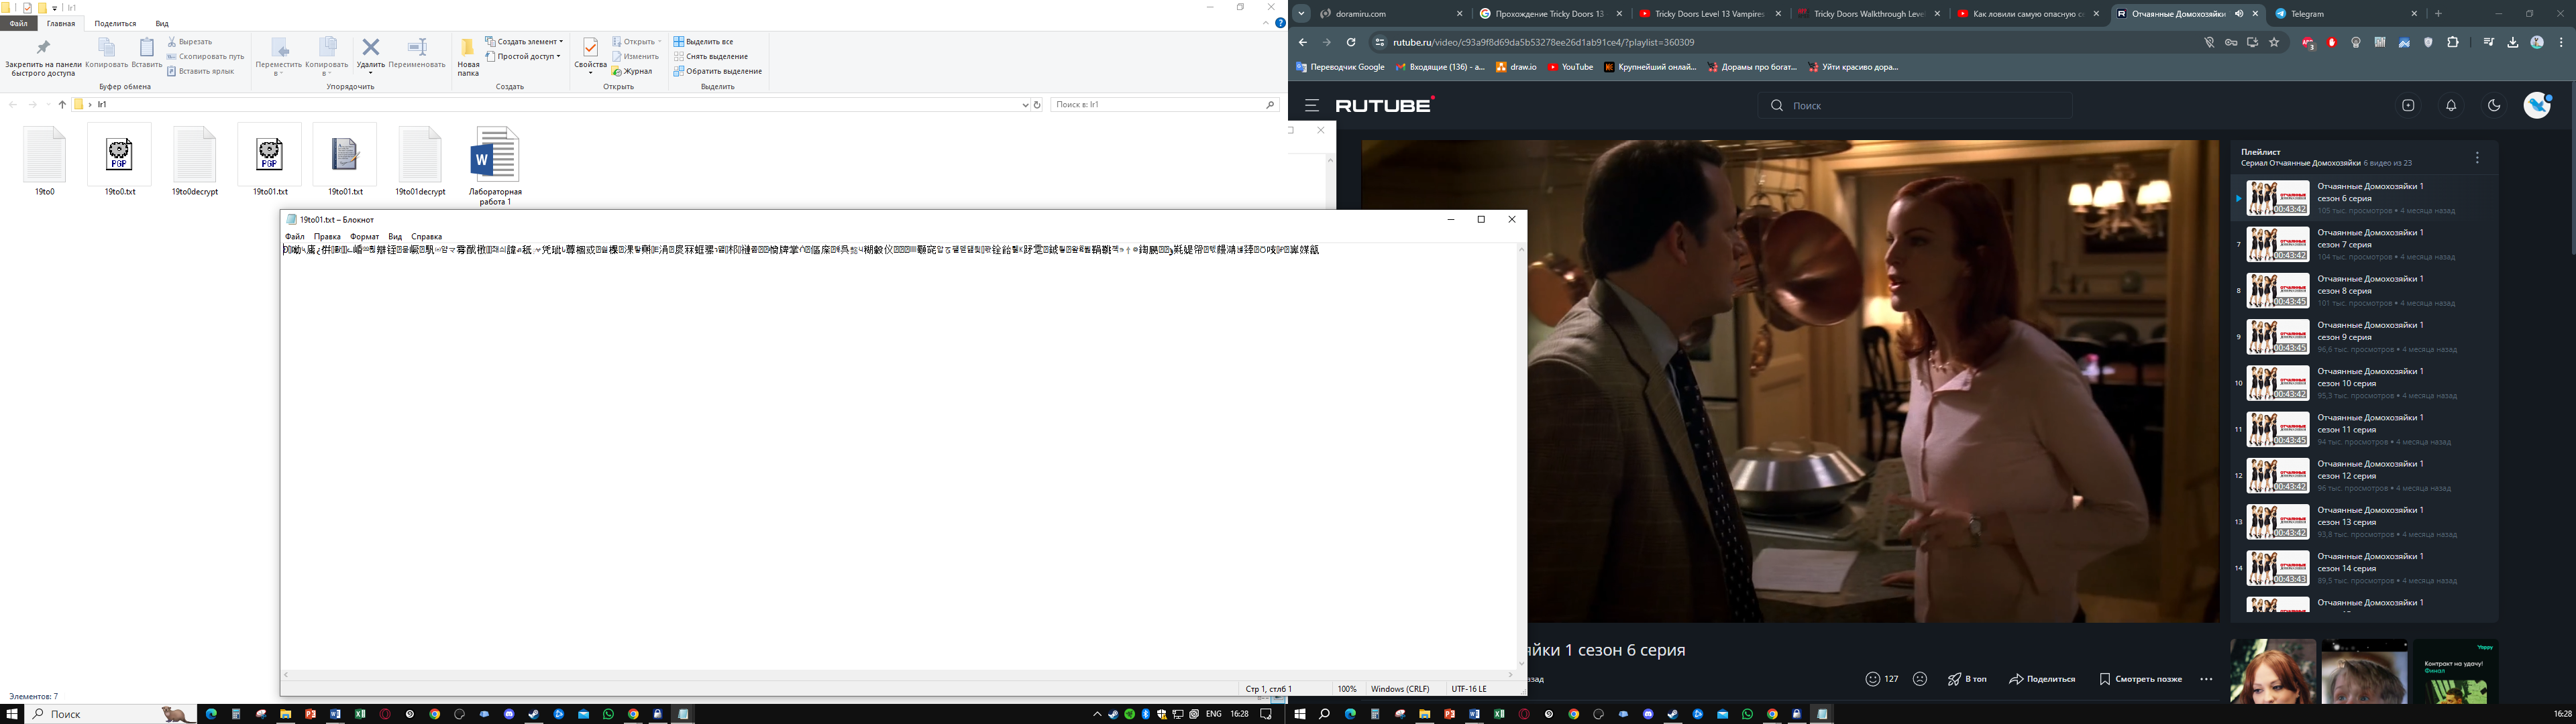Open the Rutube playlist three-dot options
2576x724 pixels.
click(2477, 158)
